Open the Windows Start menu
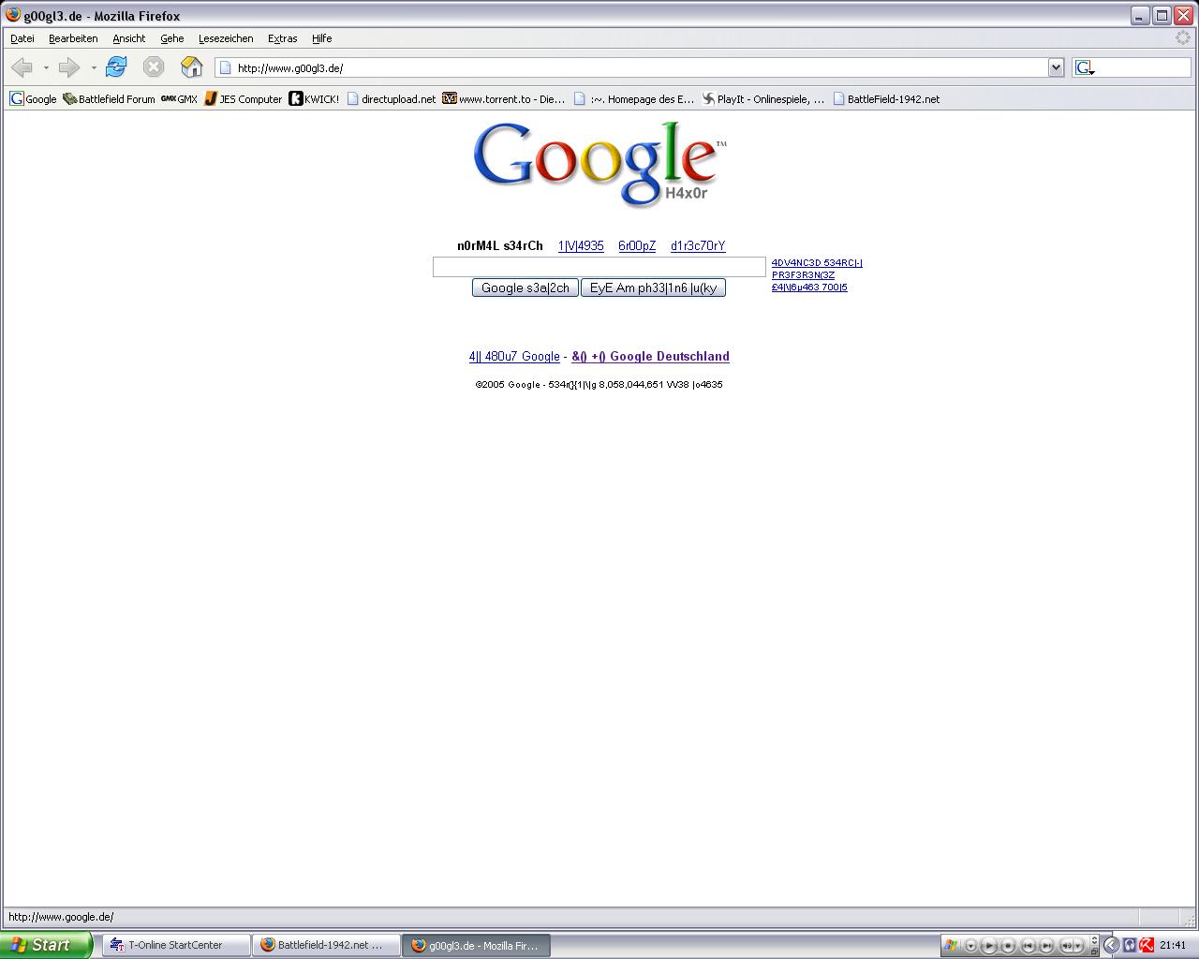The height and width of the screenshot is (959, 1199). [46, 945]
